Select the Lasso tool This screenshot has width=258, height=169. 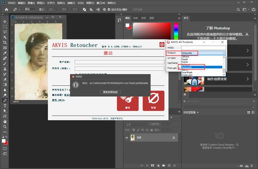click(5, 32)
